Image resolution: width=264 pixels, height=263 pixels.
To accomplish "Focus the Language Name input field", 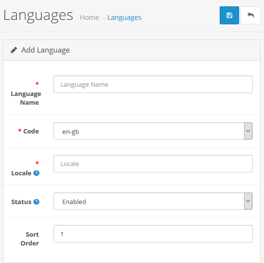I will pyautogui.click(x=153, y=84).
